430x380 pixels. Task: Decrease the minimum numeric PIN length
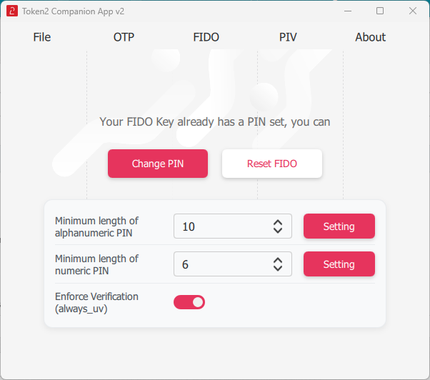tap(278, 269)
